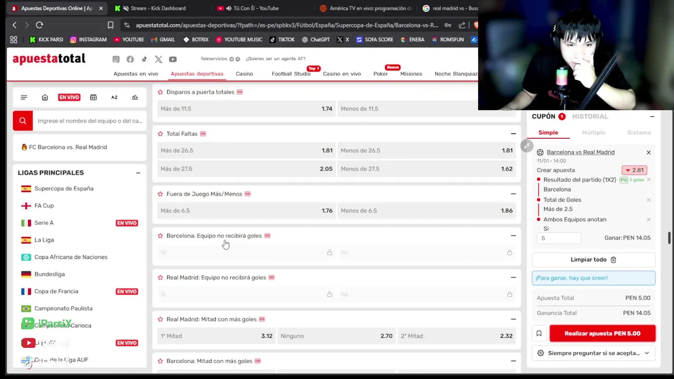Click the stake amount input field

click(559, 238)
